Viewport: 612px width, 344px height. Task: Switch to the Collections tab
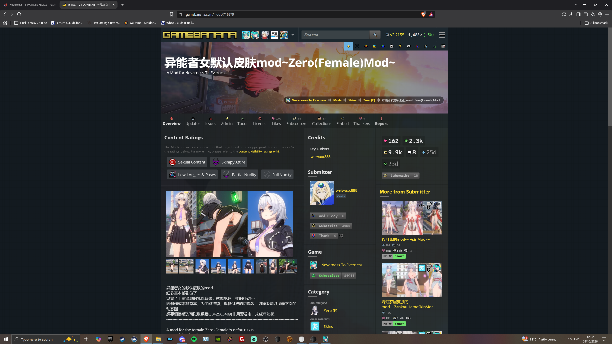[x=322, y=121]
